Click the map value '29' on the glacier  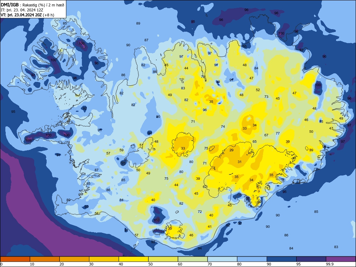[x=231, y=150]
